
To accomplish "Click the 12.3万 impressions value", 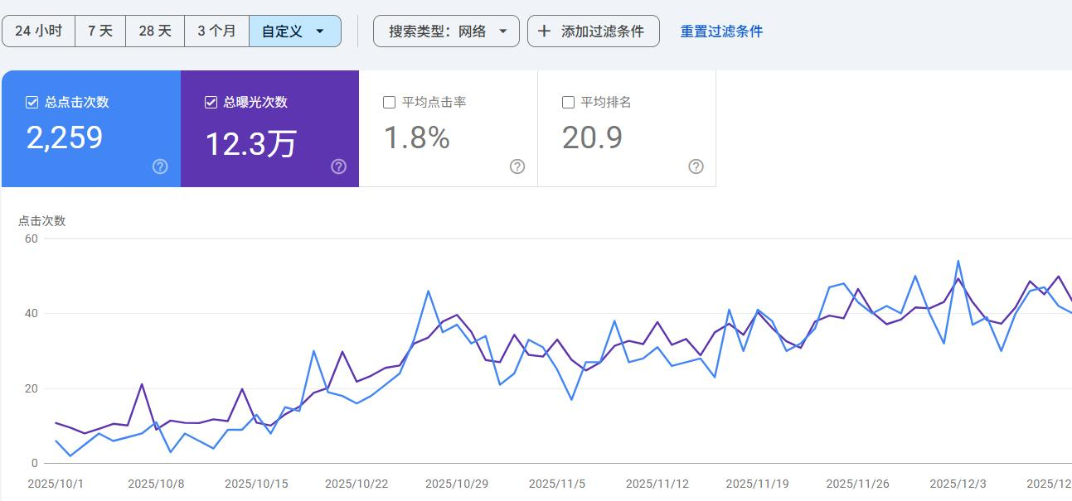I will [x=250, y=144].
